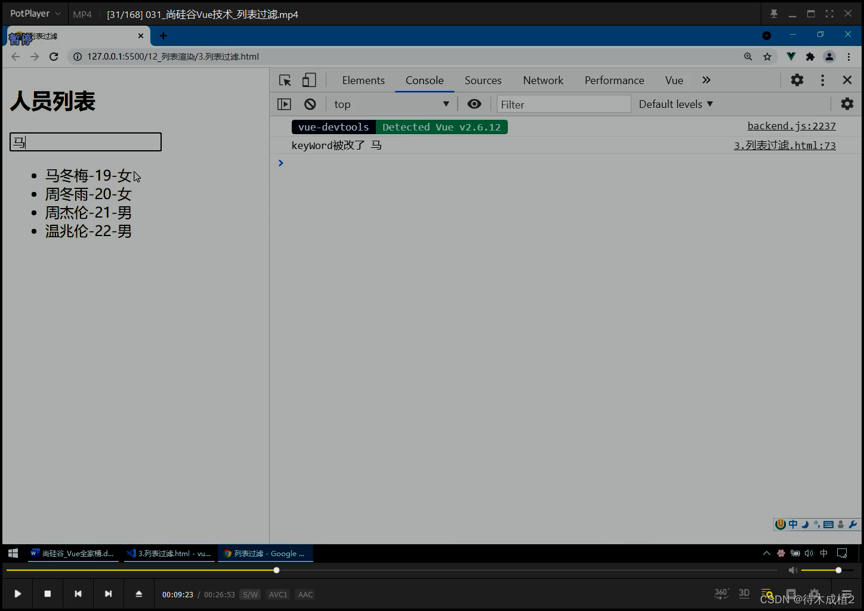Switch to the Sources tab
This screenshot has width=864, height=611.
483,80
